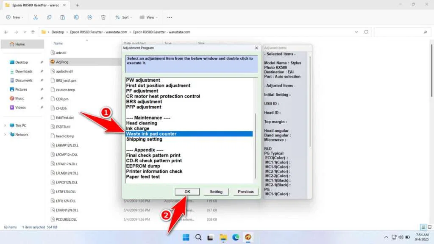Image resolution: width=434 pixels, height=244 pixels.
Task: Click the Setting button in the Adjustment Program
Action: 216,191
